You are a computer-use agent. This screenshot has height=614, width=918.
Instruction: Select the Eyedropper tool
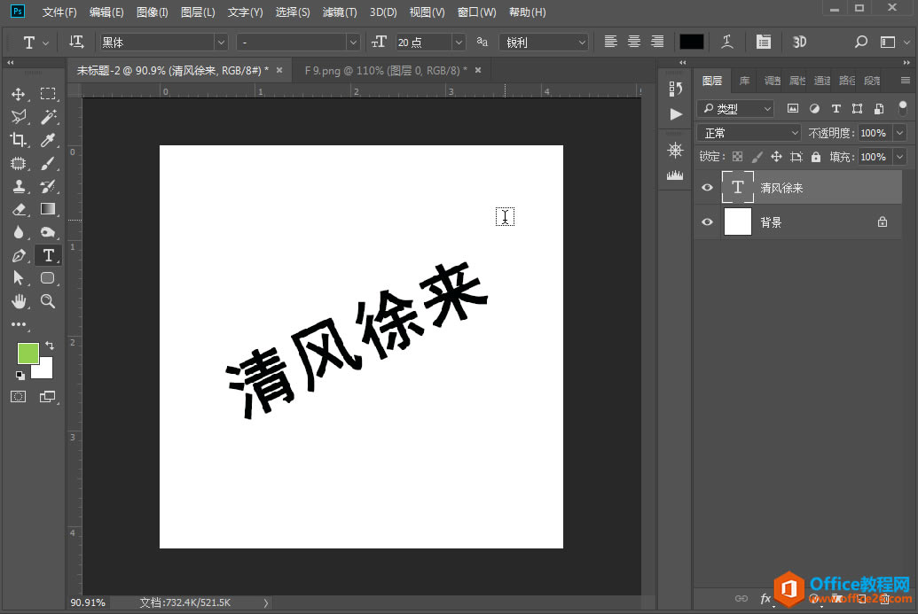pyautogui.click(x=48, y=140)
